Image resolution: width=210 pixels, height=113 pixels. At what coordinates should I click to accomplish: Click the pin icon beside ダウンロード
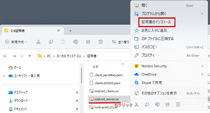click(77, 101)
